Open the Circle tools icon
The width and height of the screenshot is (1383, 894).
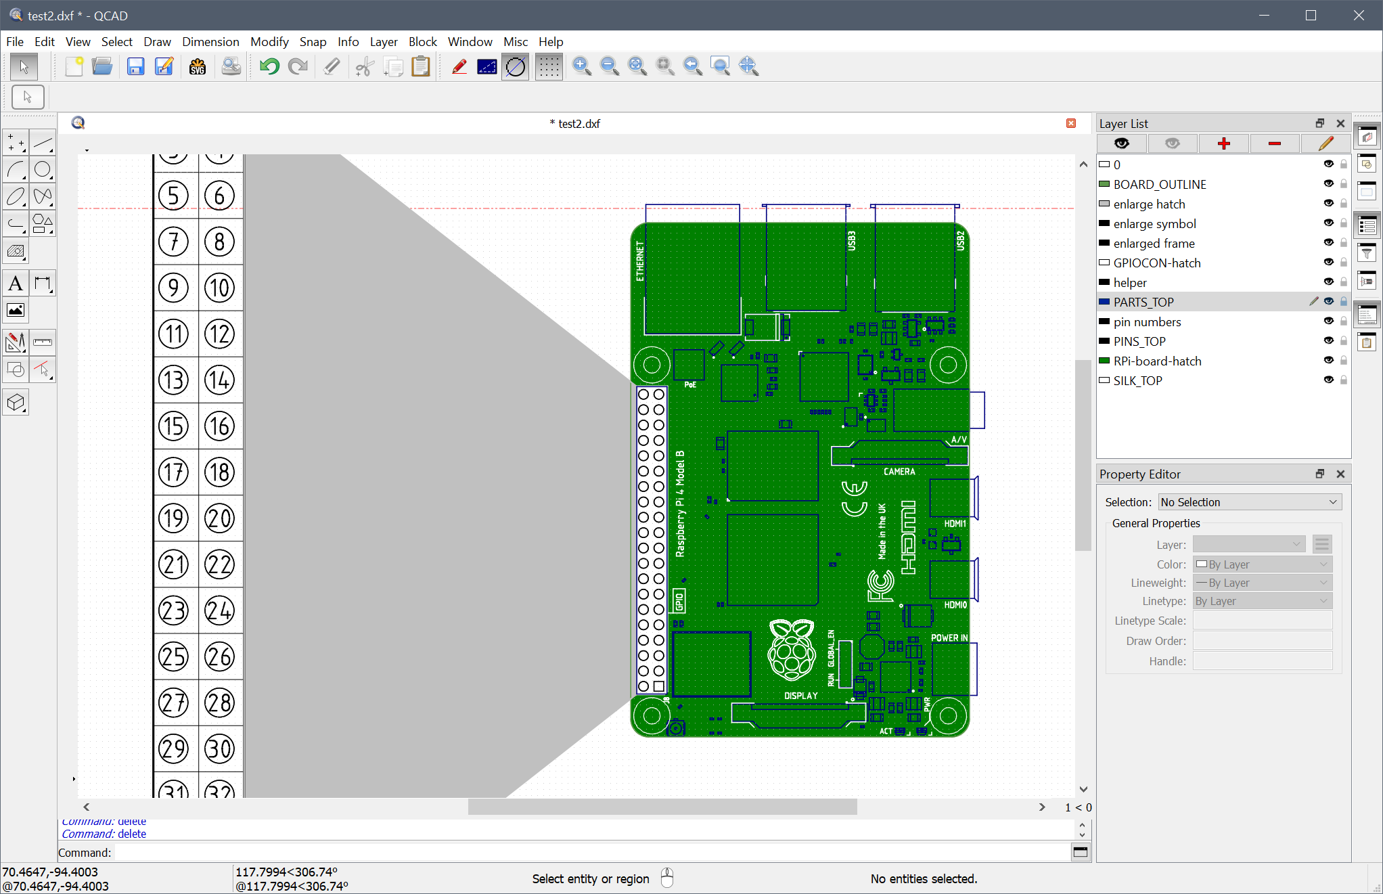(x=43, y=169)
